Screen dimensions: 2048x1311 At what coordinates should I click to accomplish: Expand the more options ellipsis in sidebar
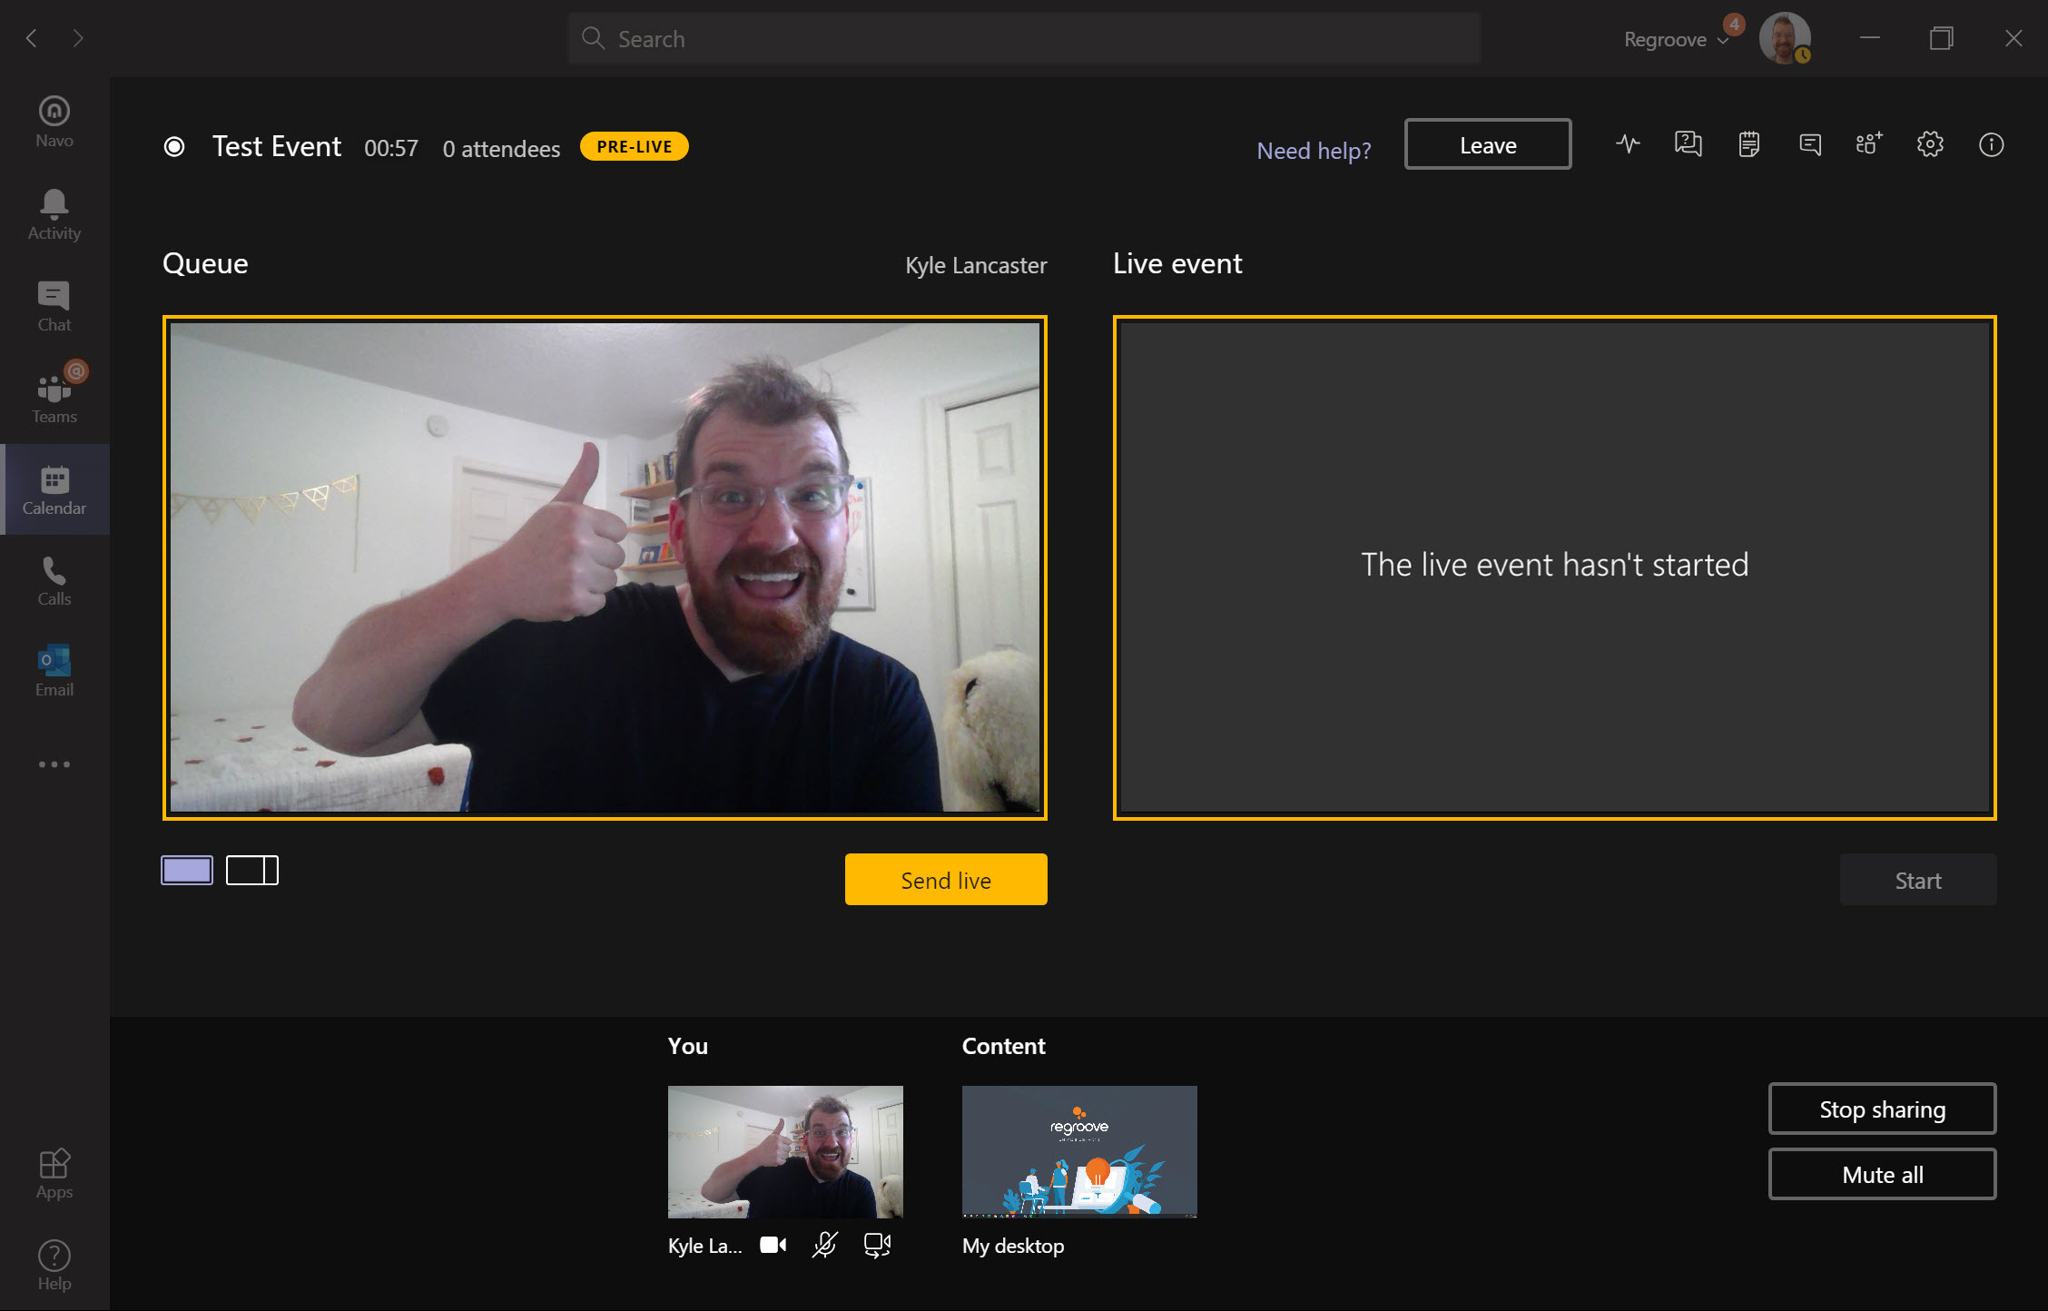tap(54, 764)
